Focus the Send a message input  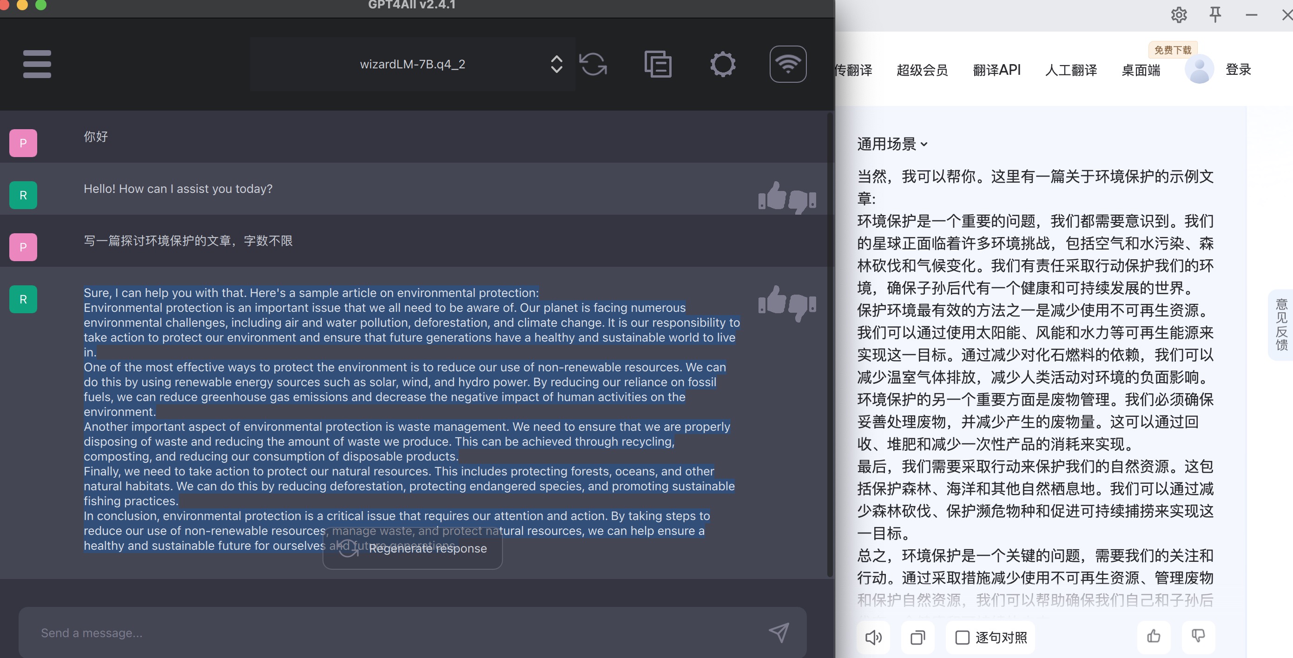pos(391,632)
